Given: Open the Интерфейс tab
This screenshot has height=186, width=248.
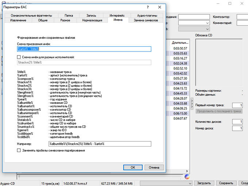Looking at the screenshot, I should pos(116,16).
